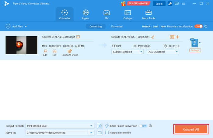Open the Collage module
Viewport: 213px width, 138px height.
coord(127,15)
